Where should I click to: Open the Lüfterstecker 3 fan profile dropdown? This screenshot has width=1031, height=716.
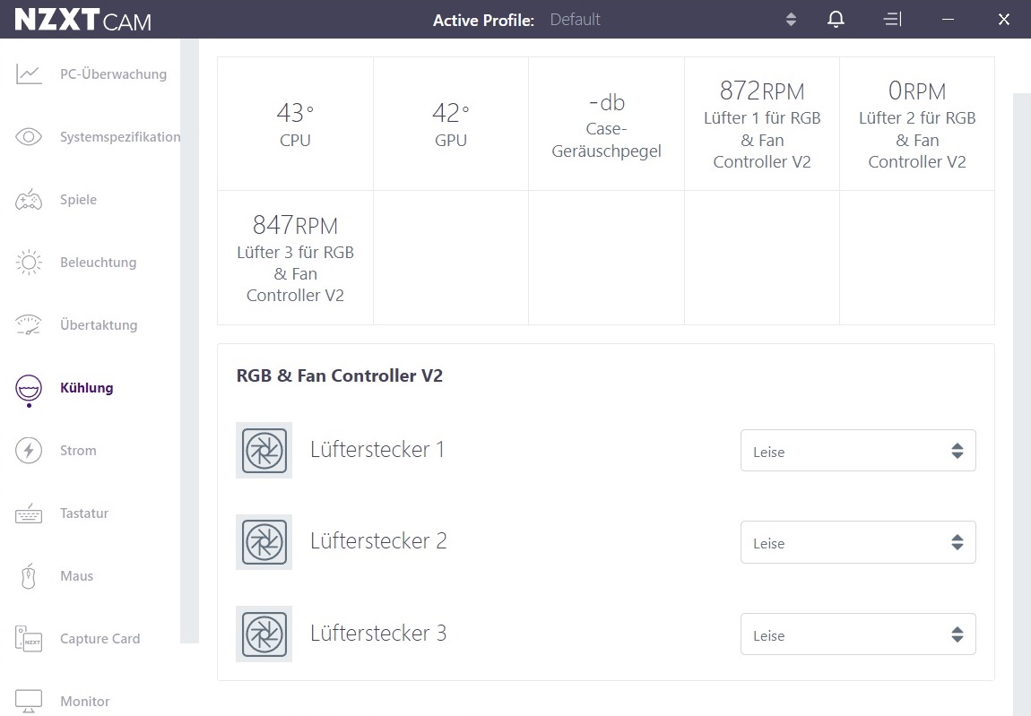[x=858, y=634]
